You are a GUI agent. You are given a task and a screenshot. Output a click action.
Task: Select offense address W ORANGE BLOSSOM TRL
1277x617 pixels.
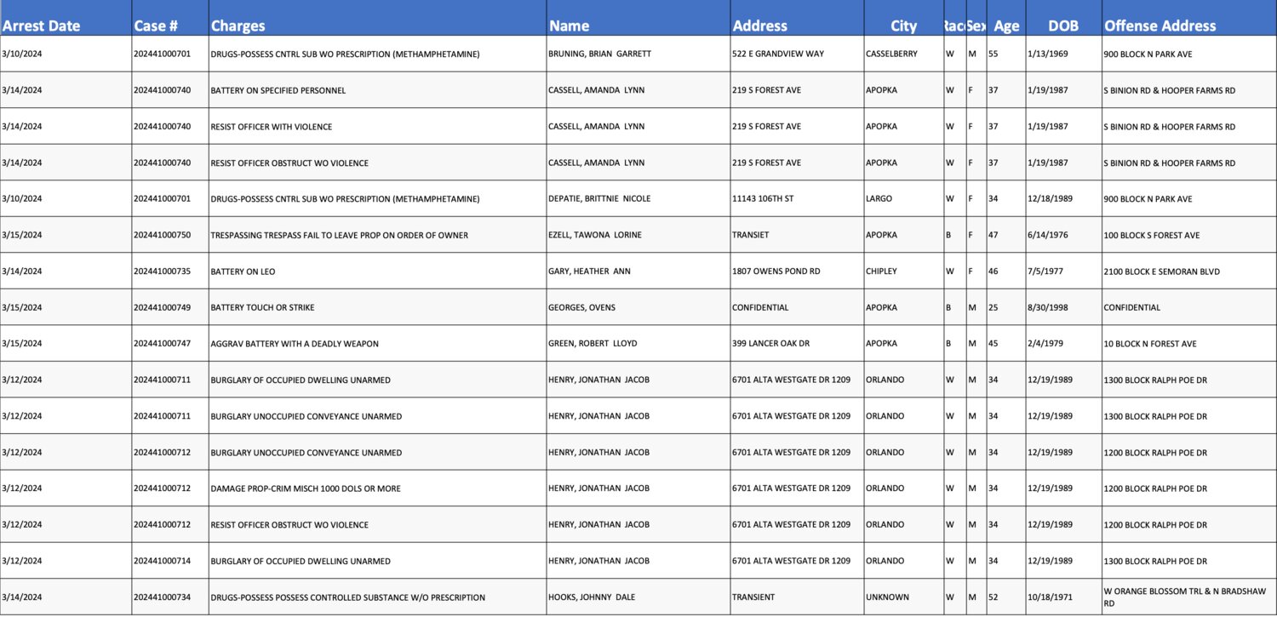(1185, 597)
